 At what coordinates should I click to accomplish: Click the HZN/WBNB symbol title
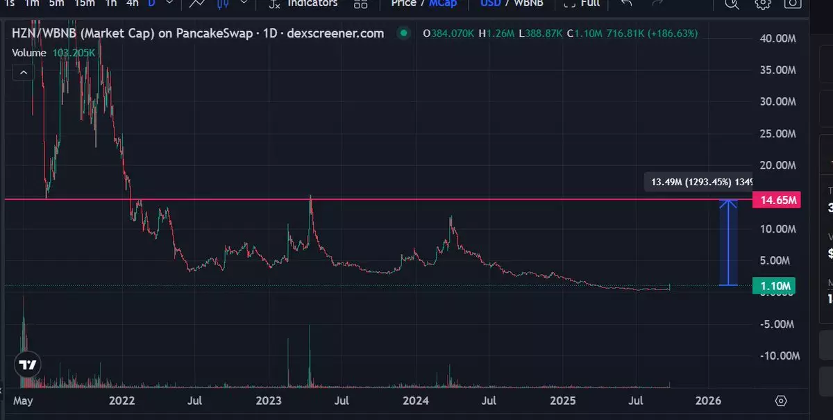coord(197,33)
